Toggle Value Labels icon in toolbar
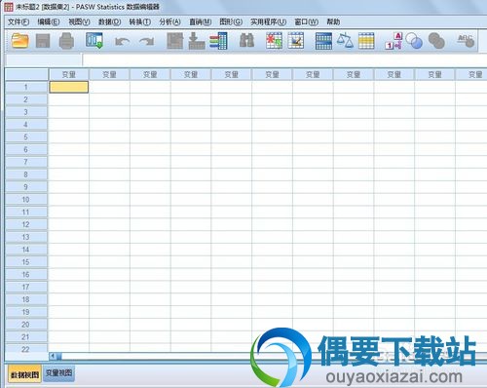This screenshot has height=388, width=487. [393, 41]
